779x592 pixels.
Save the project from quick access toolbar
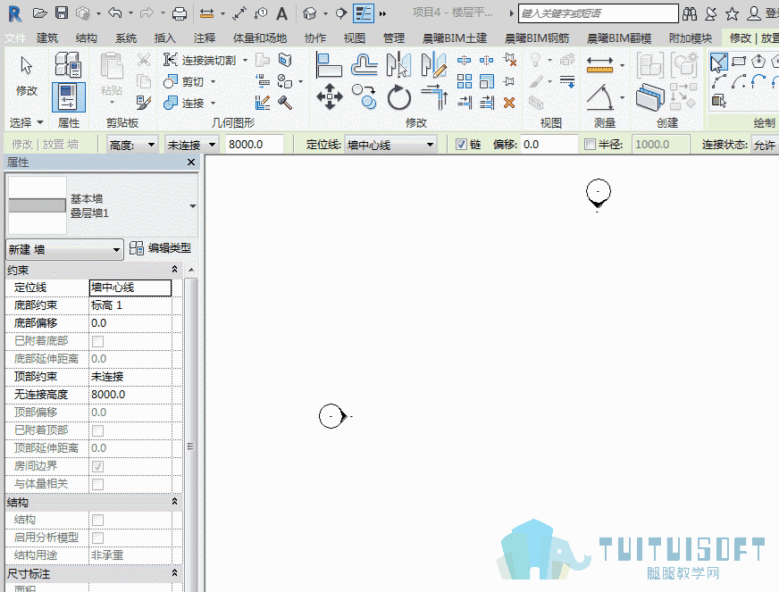coord(62,13)
